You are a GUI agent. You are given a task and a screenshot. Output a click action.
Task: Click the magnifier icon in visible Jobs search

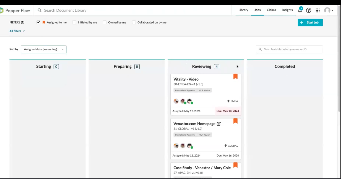pyautogui.click(x=260, y=49)
